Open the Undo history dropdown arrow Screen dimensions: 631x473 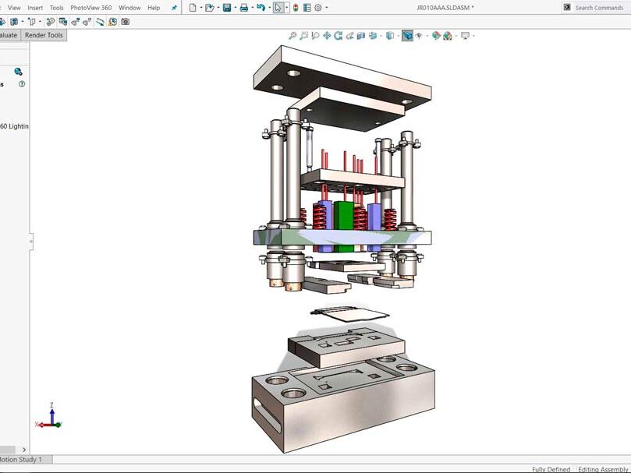[x=269, y=8]
